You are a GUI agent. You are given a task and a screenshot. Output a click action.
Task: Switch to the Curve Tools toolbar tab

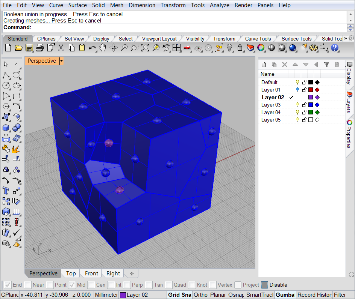pos(258,39)
